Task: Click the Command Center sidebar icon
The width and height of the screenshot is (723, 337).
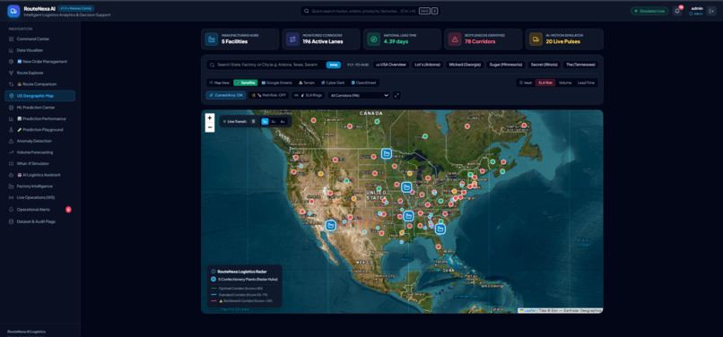Action: pos(11,39)
